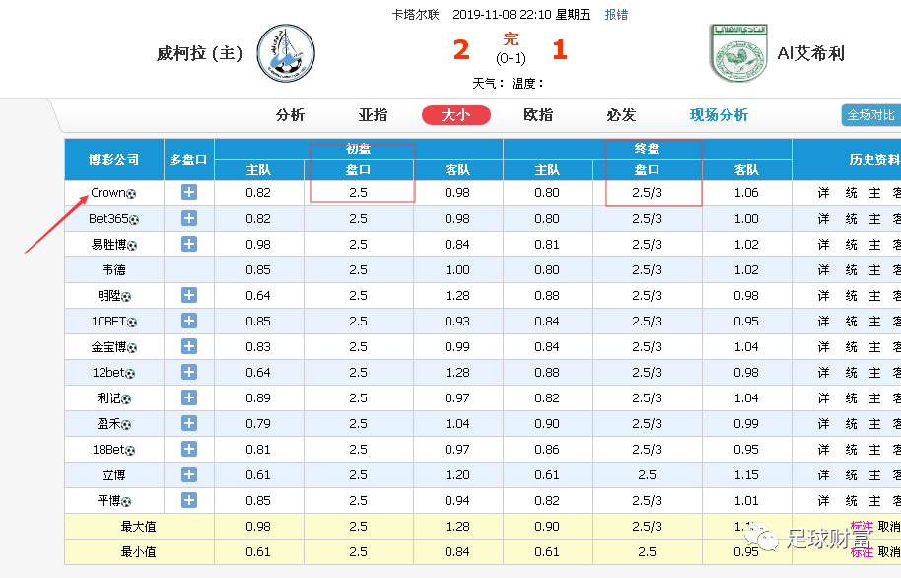Viewport: 901px width, 578px height.
Task: Click soccer ball icon next to 明陞
Action: (126, 297)
